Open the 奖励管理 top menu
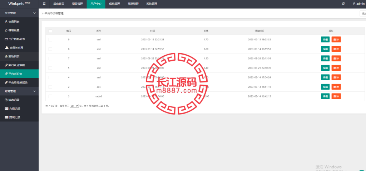The image size is (366, 171). [x=133, y=4]
